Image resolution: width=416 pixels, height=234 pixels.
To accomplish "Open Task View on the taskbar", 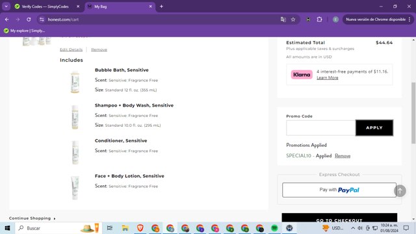I will tap(110, 228).
